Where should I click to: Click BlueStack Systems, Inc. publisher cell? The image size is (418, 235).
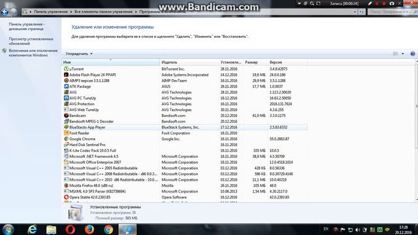pyautogui.click(x=180, y=127)
